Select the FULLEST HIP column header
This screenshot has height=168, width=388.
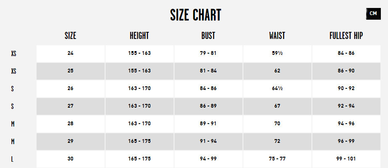[346, 36]
